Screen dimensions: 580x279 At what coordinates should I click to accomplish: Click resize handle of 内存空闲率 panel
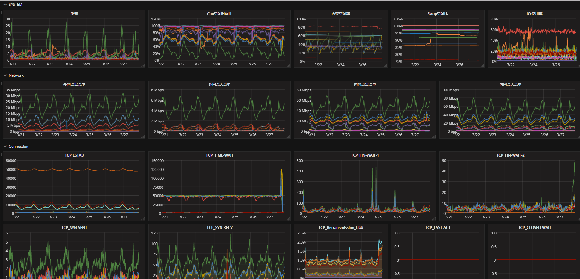coord(385,66)
